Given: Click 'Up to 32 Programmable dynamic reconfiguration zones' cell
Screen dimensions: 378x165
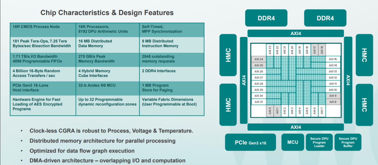Looking at the screenshot, I should click(x=107, y=105).
